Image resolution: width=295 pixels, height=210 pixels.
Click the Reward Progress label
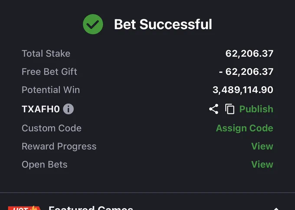59,147
